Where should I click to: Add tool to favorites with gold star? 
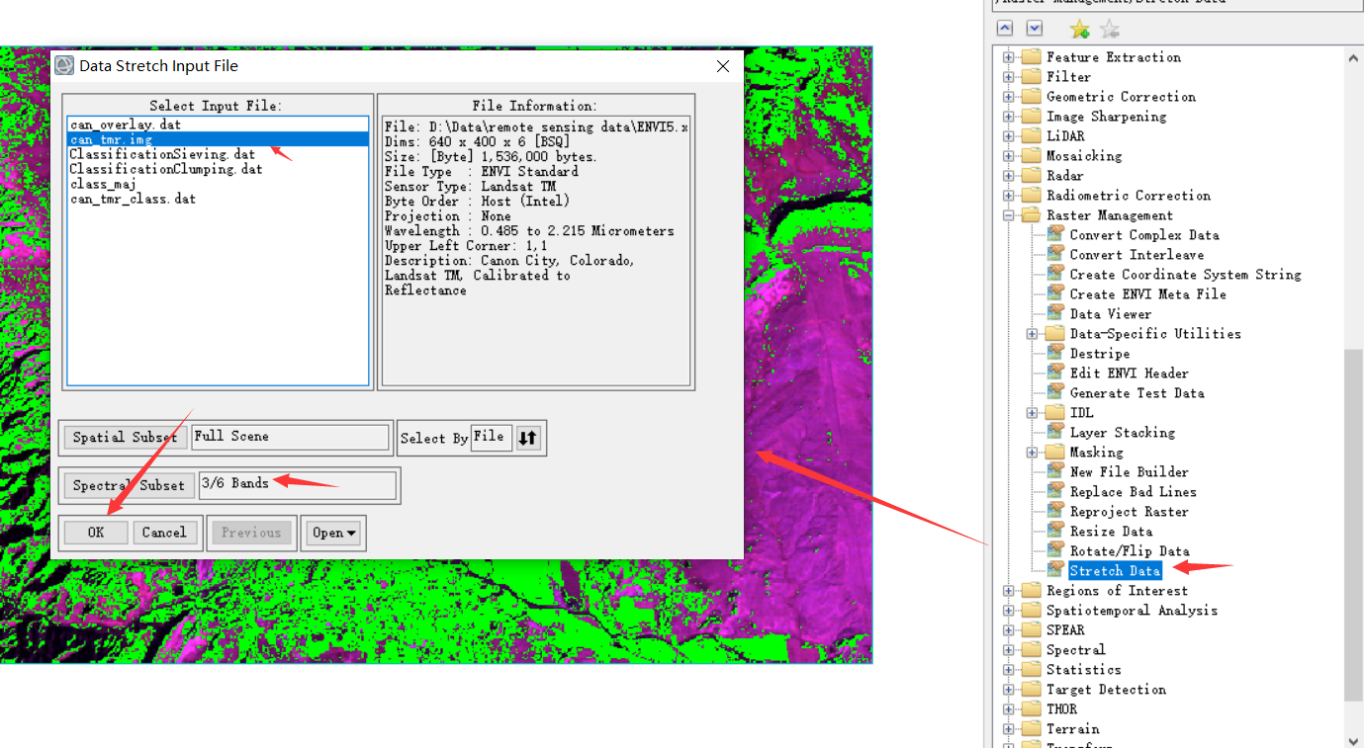coord(1079,29)
